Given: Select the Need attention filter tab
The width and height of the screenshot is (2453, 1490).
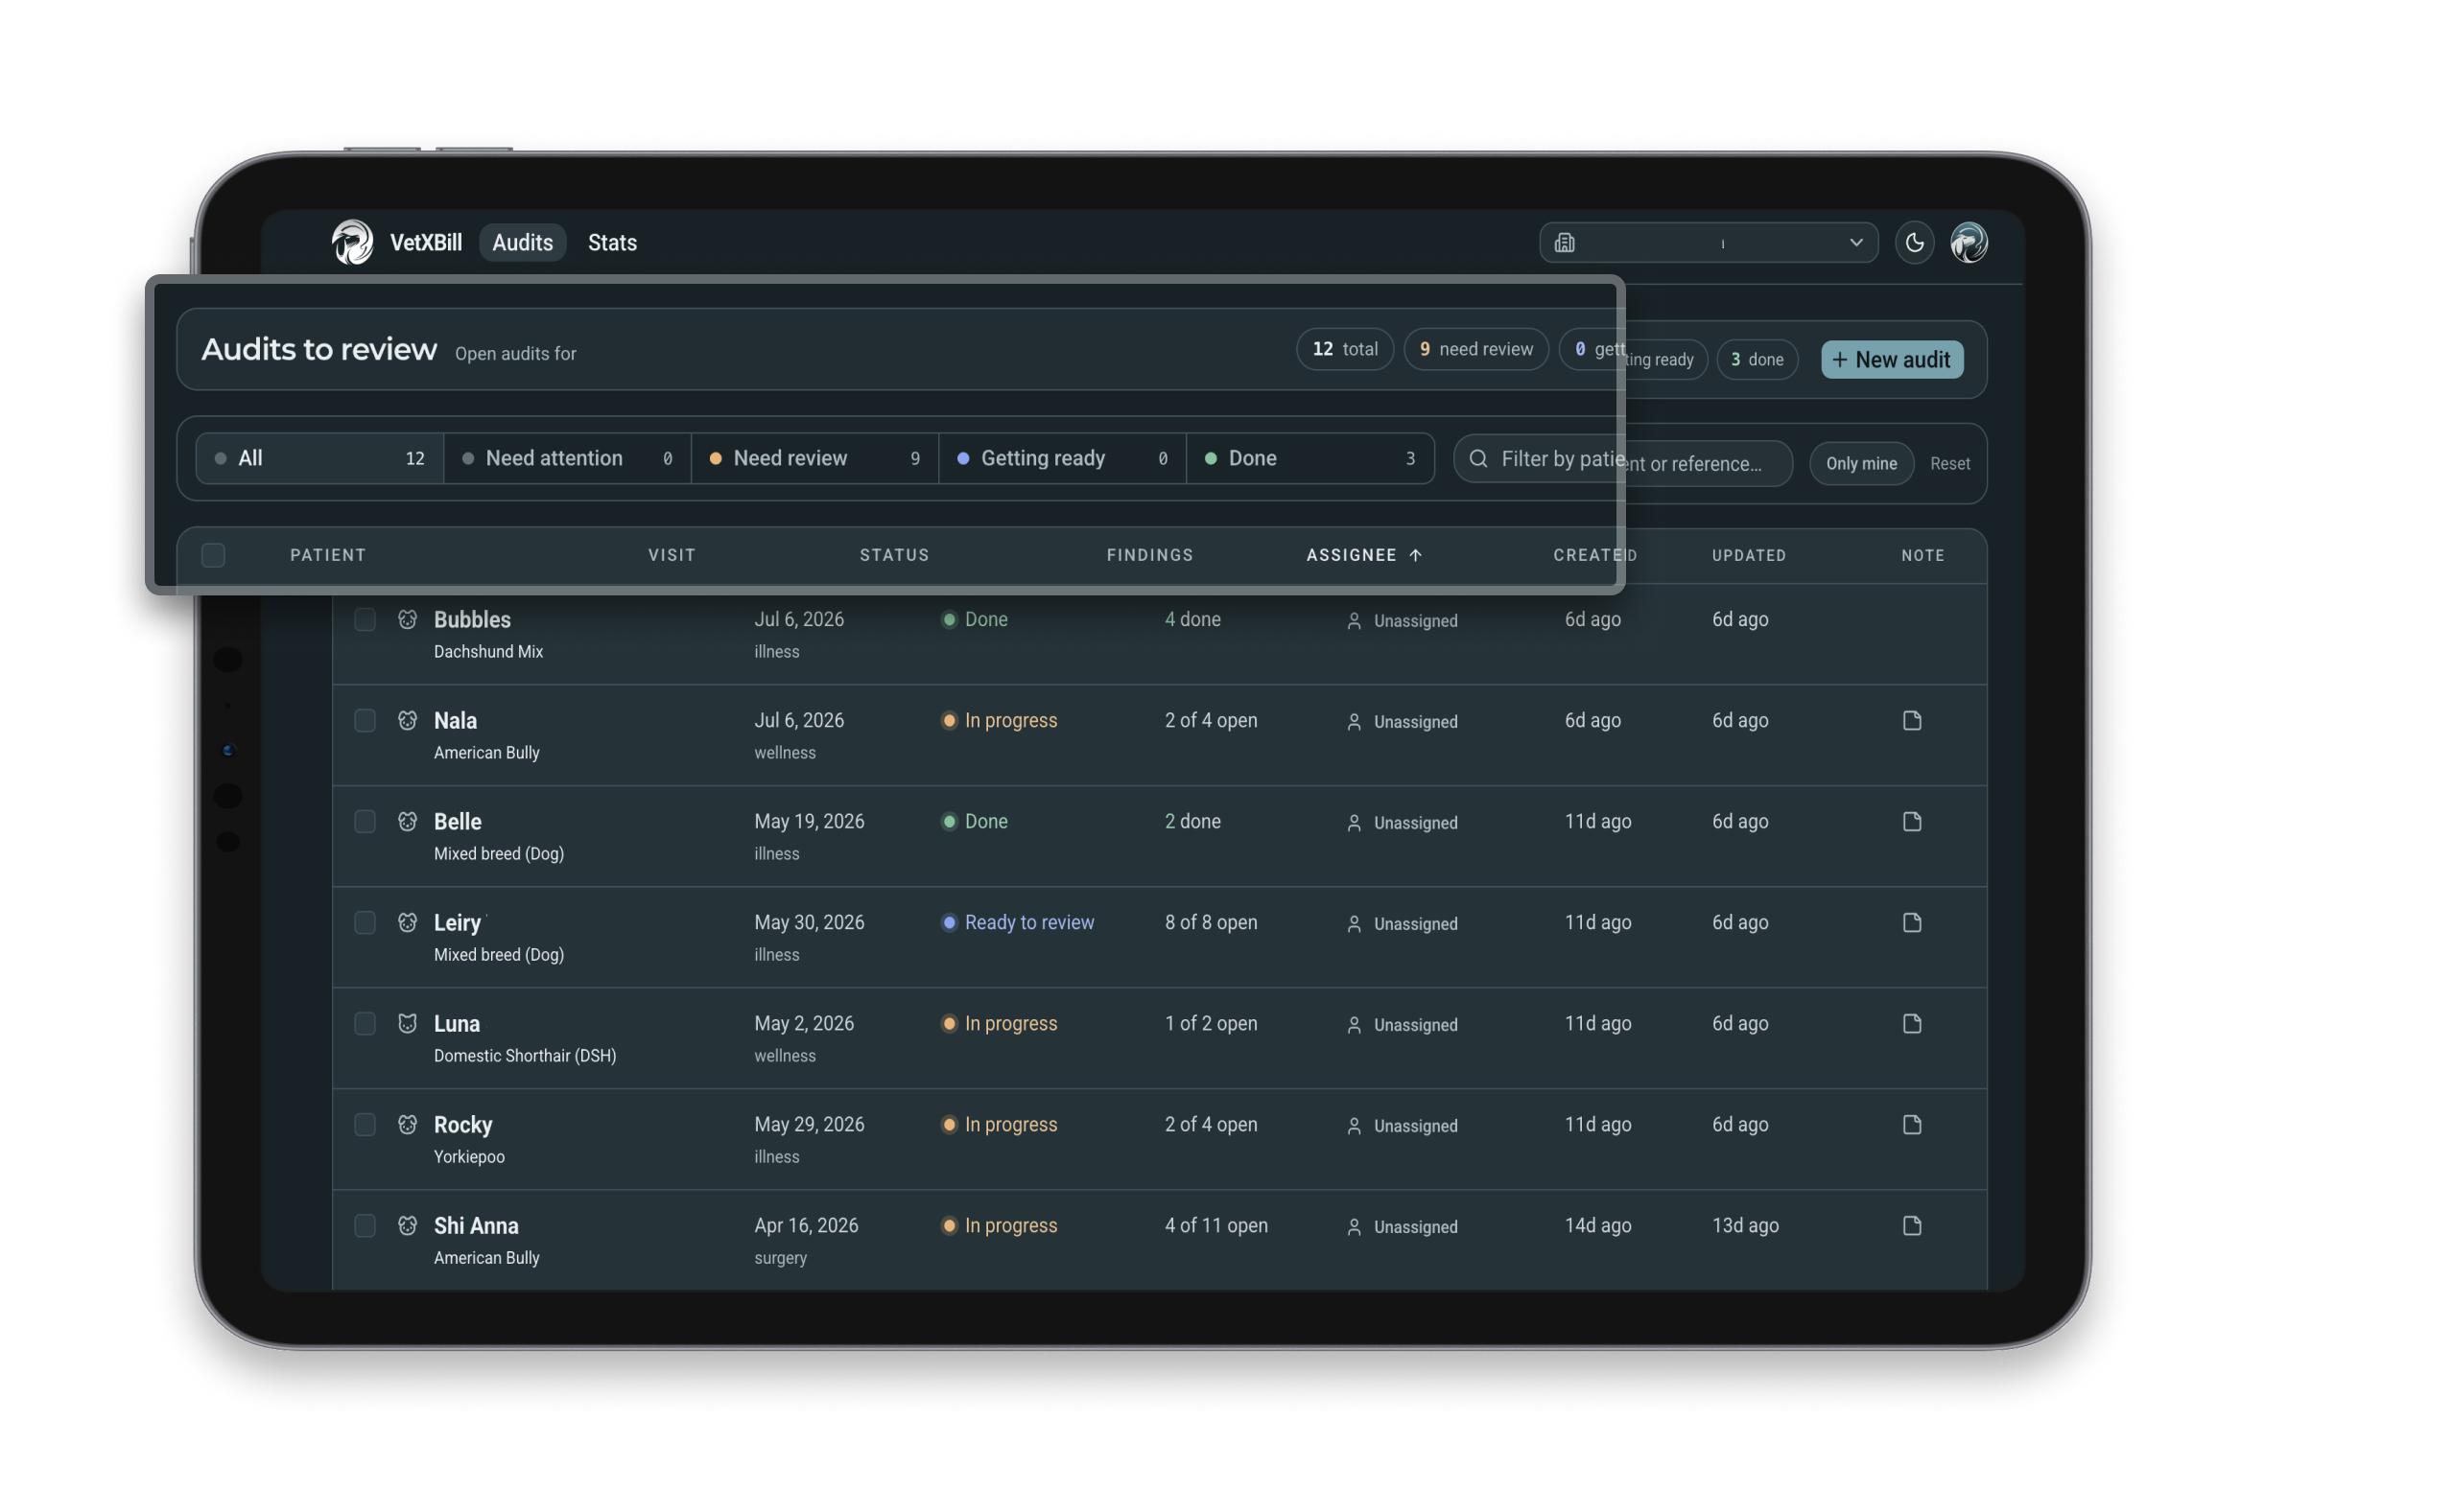Looking at the screenshot, I should (x=568, y=458).
